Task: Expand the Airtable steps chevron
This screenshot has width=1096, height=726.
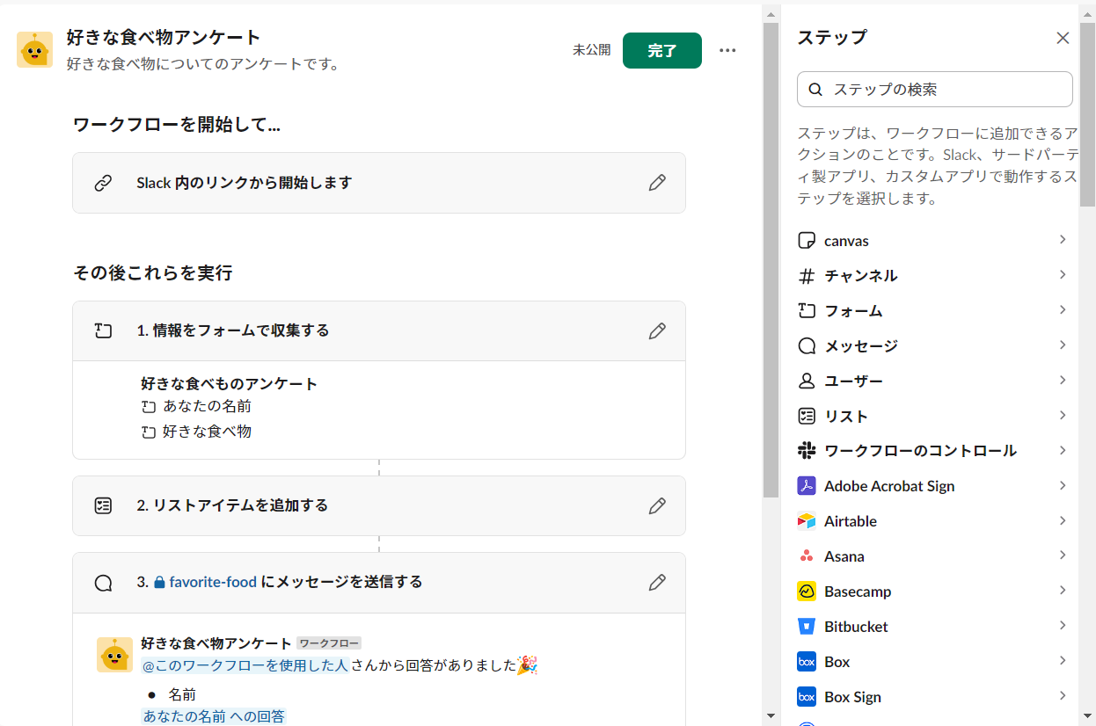Action: coord(1063,521)
